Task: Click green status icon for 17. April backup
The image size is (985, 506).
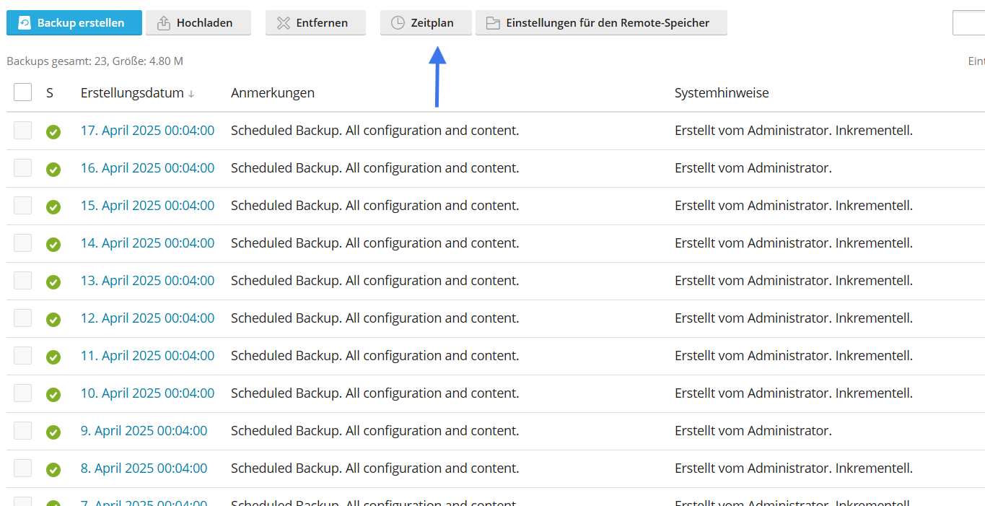Action: tap(53, 132)
